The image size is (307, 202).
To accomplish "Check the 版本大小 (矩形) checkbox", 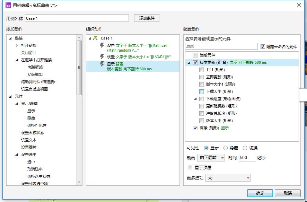I will (201, 121).
